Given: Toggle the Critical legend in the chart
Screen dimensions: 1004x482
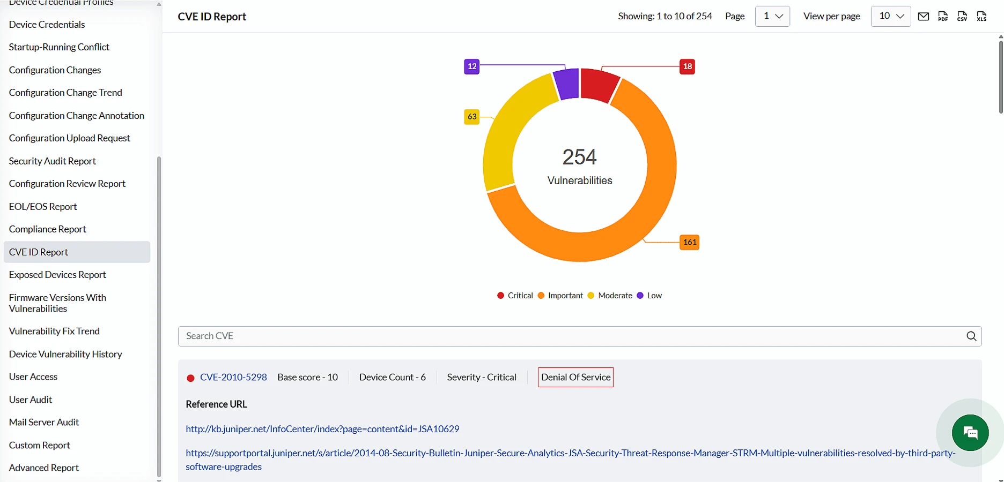Looking at the screenshot, I should click(515, 295).
